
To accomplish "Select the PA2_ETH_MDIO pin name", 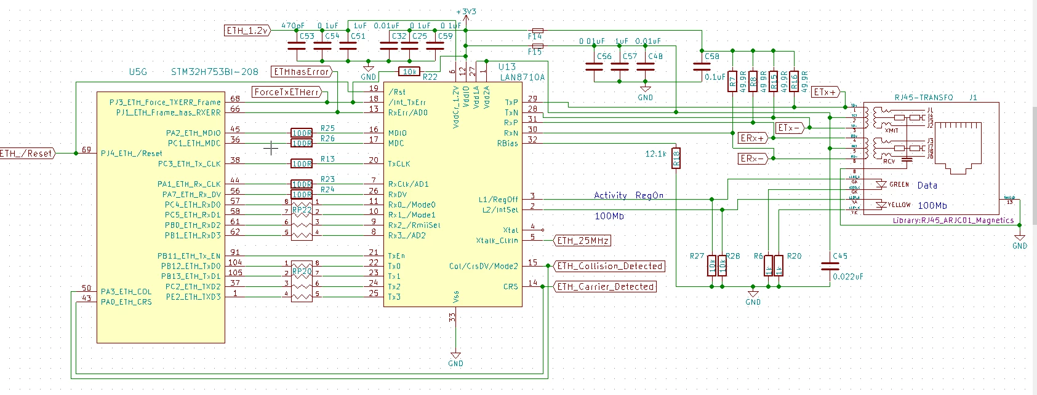I will (193, 133).
